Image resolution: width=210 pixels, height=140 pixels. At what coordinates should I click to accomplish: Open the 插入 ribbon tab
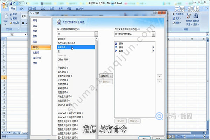coord(21,8)
